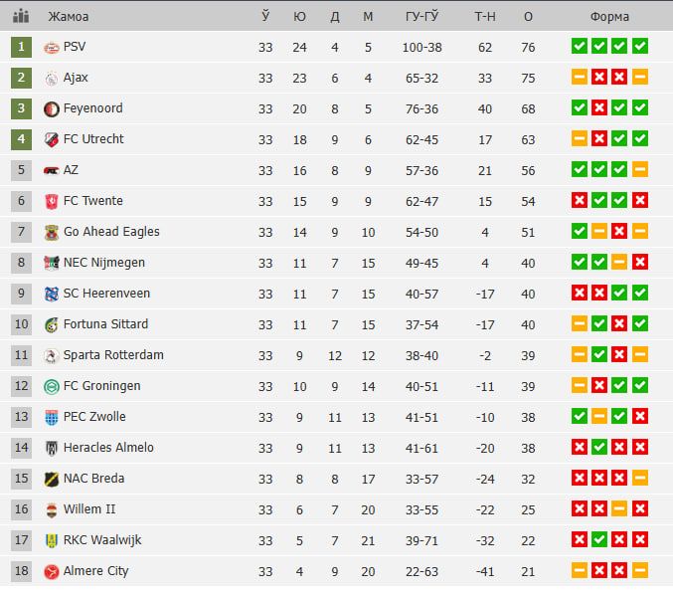Click the Feyenoord crest icon
This screenshot has height=599, width=673.
tap(52, 109)
